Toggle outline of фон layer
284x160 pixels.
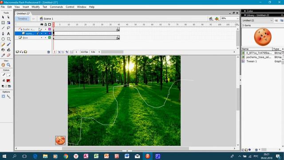[x=49, y=37]
